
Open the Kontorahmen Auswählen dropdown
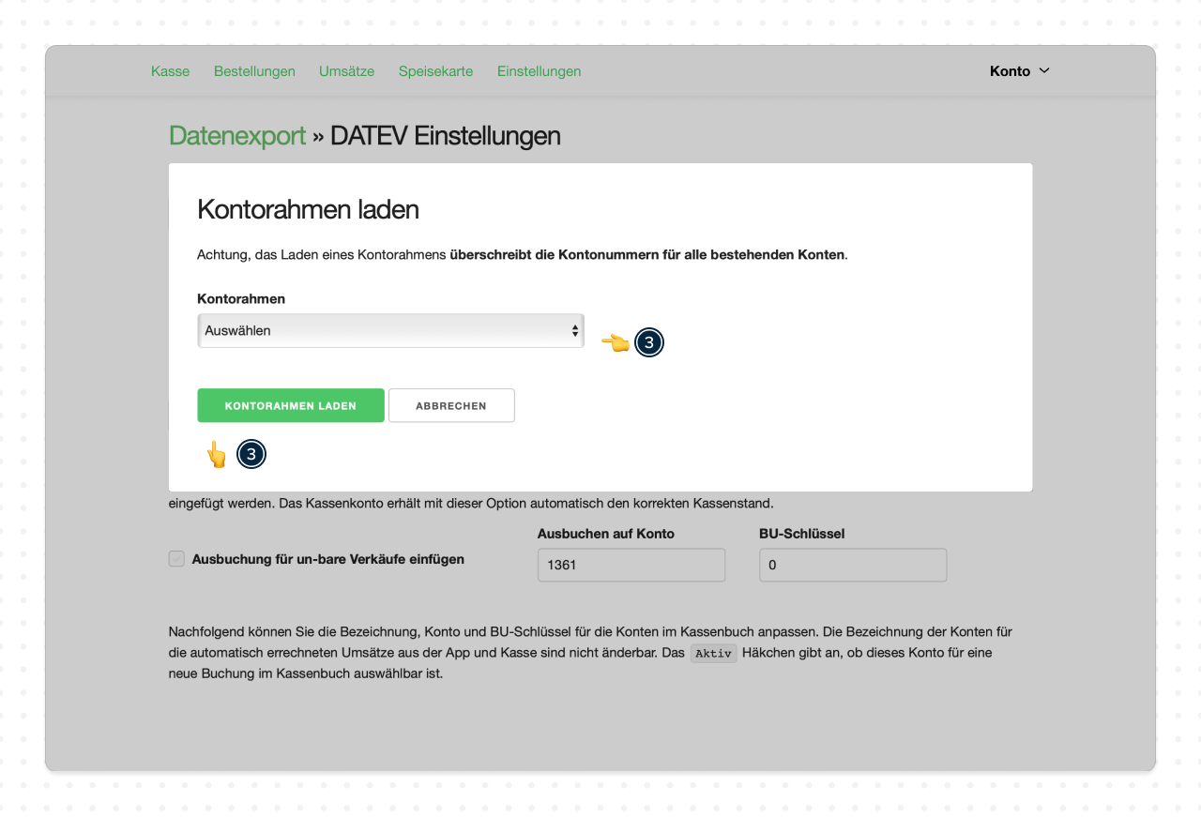[389, 331]
